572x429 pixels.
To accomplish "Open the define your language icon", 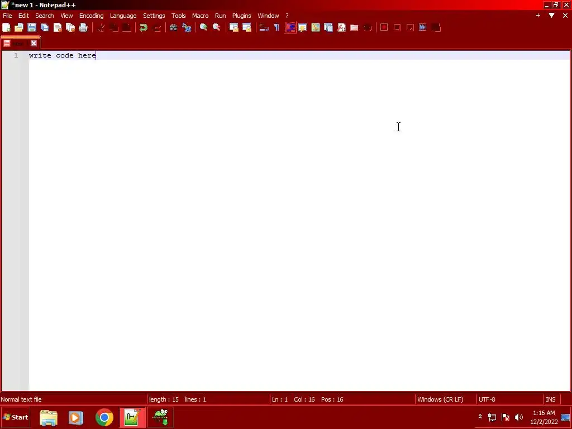I will pos(302,27).
